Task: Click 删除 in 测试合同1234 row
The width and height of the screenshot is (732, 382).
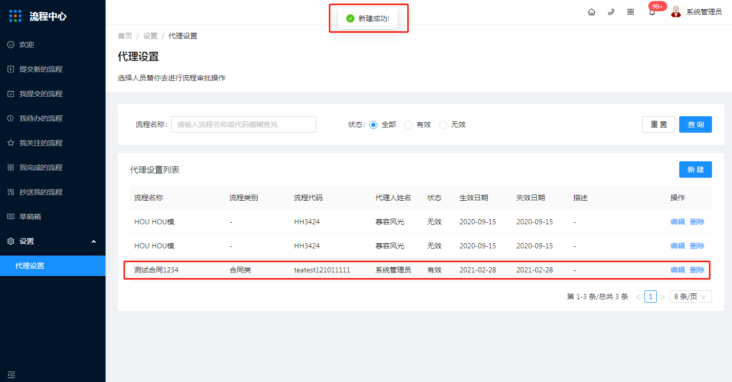Action: (x=697, y=270)
